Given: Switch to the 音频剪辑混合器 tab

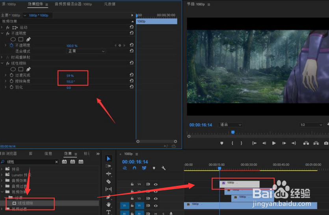Looking at the screenshot, I should pyautogui.click(x=73, y=4).
